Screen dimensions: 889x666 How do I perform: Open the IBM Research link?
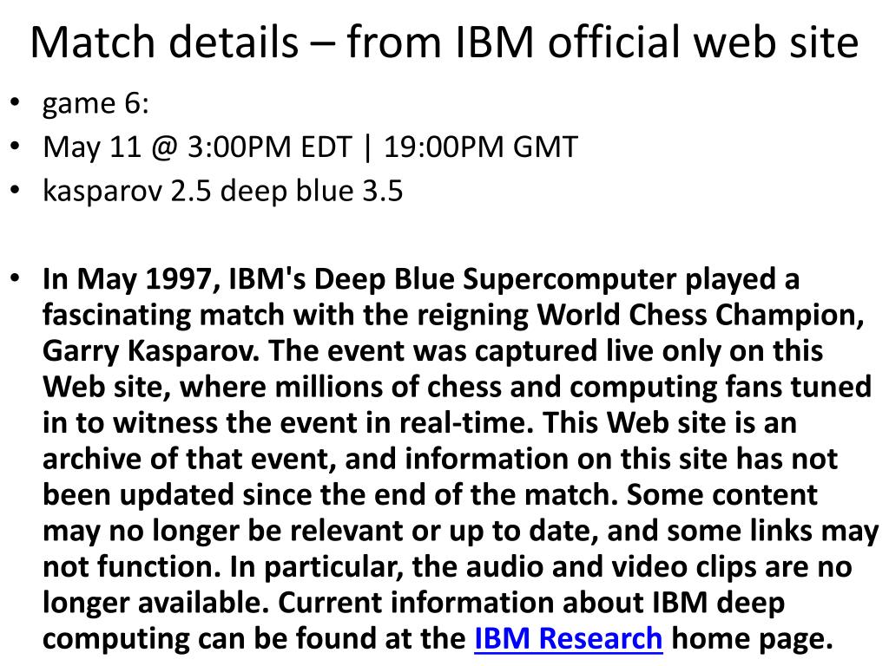(x=568, y=638)
